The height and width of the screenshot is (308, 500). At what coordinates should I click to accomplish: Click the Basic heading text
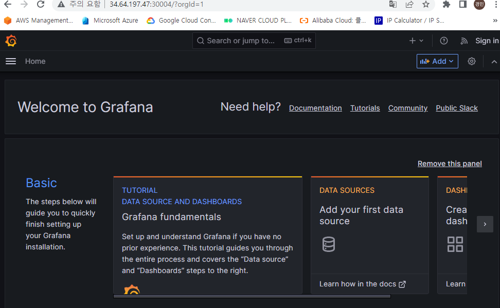[x=42, y=183]
